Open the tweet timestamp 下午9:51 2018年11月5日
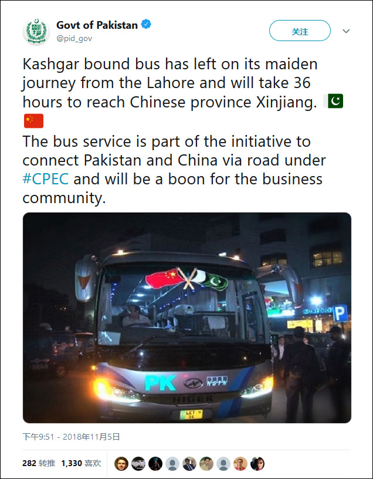 pyautogui.click(x=71, y=437)
